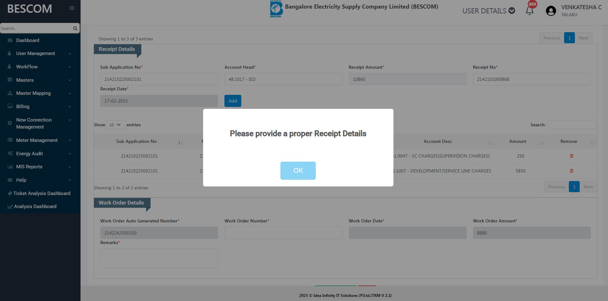Expand New Connection Management chevron
The width and height of the screenshot is (608, 301).
coord(70,120)
